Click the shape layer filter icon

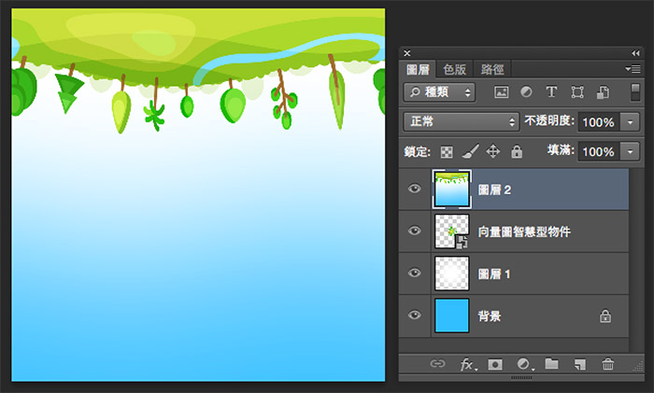(576, 92)
